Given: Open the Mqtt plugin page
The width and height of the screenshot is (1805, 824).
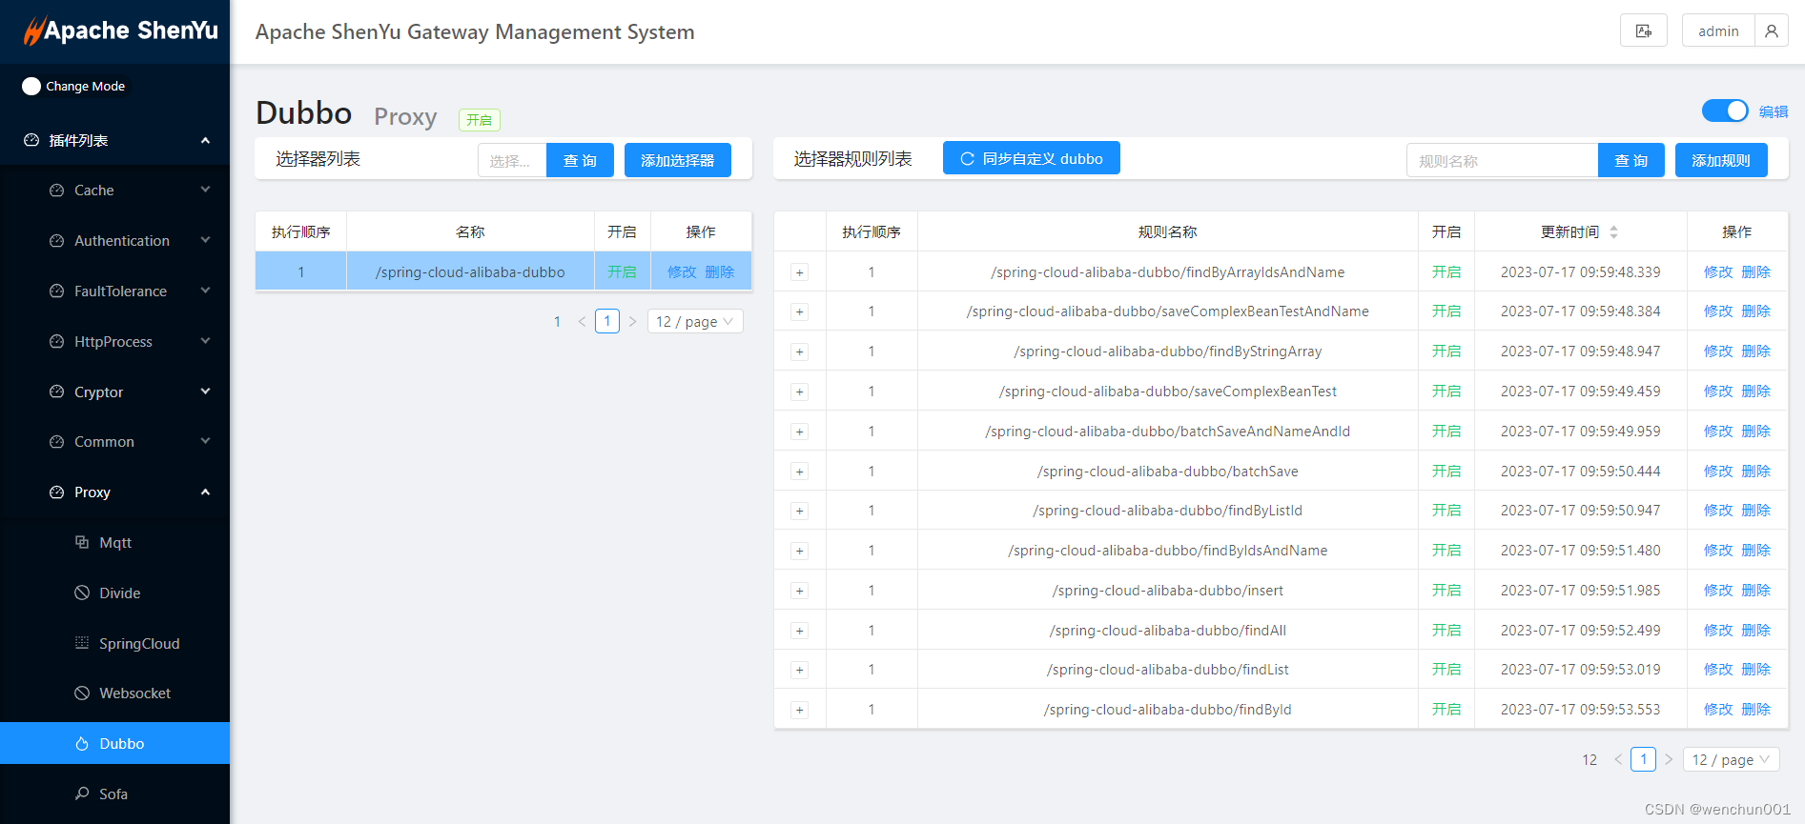Looking at the screenshot, I should click(114, 542).
